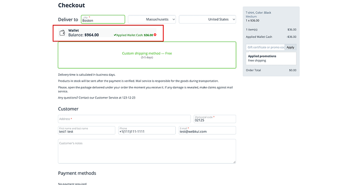Click the green checkmark by Applied Wallet Cash
This screenshot has height=185, width=357.
(x=115, y=35)
